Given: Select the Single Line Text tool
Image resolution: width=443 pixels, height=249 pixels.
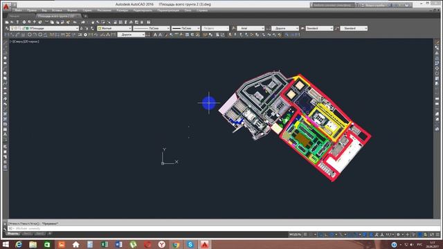Looking at the screenshot, I should click(161, 35).
